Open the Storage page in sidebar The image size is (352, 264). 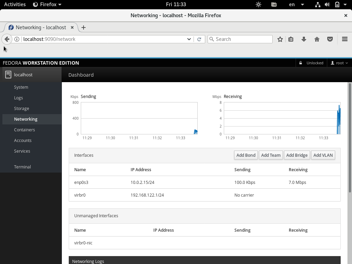tap(22, 108)
